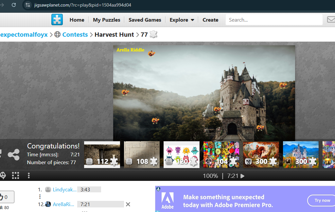Open the Create page
Viewport: 335px width, 212px height.
(x=210, y=20)
